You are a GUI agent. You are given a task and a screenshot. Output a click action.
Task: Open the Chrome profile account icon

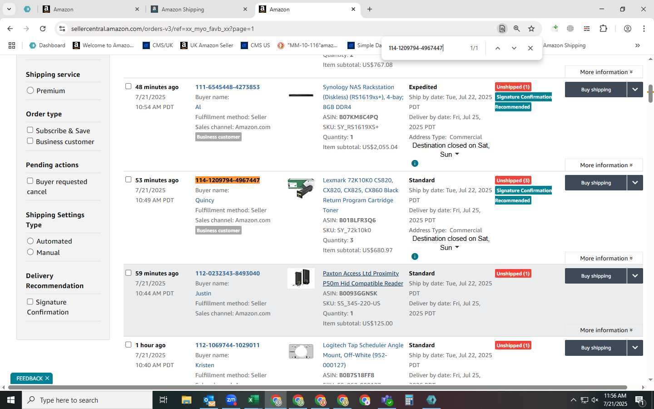pos(628,29)
